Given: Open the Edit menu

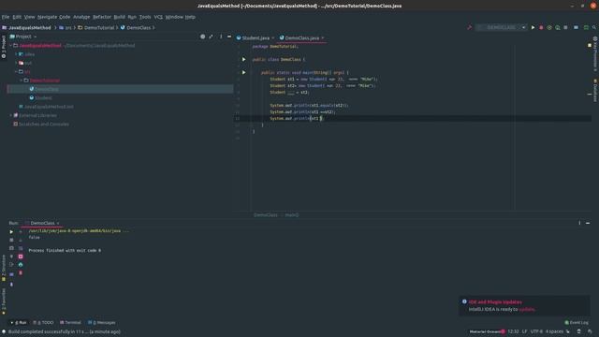Looking at the screenshot, I should click(17, 17).
